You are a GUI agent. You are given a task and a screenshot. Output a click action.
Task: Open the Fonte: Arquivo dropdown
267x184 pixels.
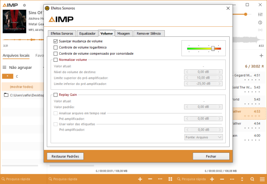click(x=204, y=137)
